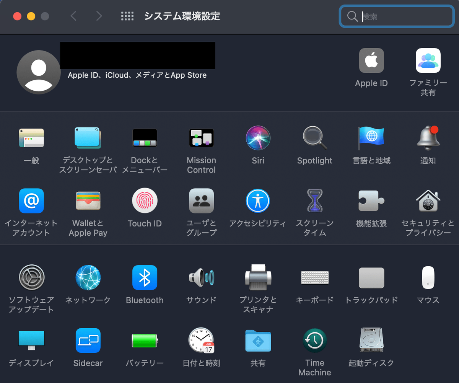Open ソフトウェアアップデート preferences
Screen dimensions: 459x383
pyautogui.click(x=31, y=277)
